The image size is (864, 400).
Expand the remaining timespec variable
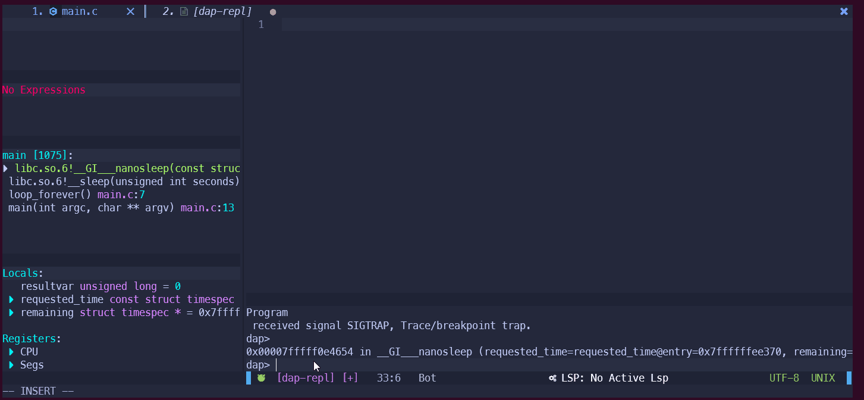tap(12, 312)
